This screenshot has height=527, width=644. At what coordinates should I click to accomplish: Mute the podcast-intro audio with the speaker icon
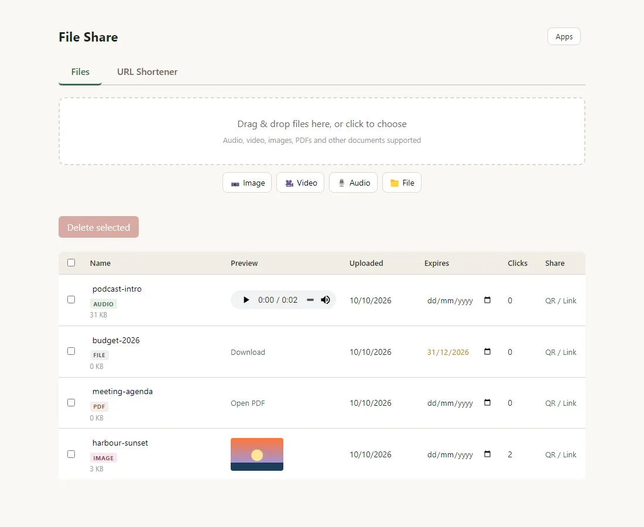[x=326, y=300]
